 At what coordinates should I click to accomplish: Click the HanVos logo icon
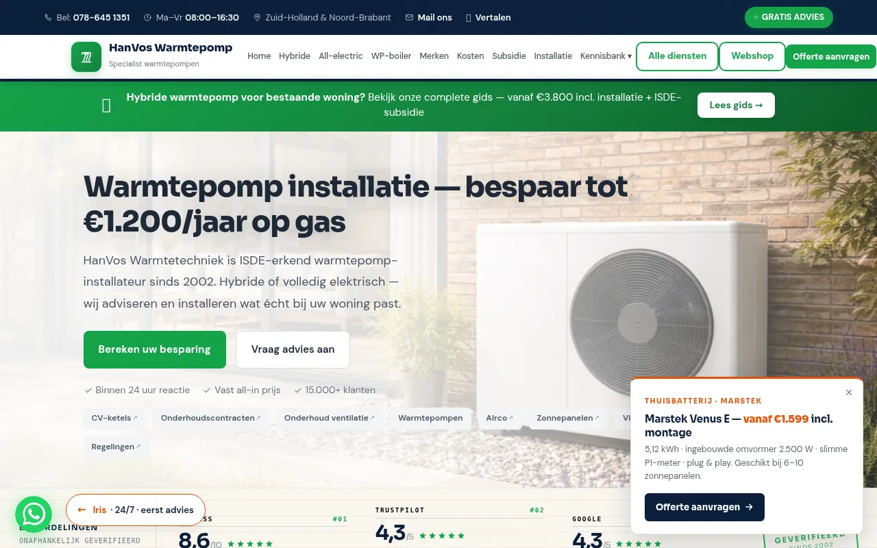[x=86, y=57]
